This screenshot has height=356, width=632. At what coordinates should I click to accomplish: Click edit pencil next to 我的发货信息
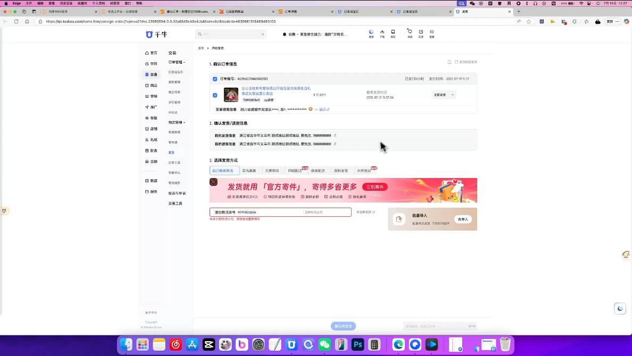pyautogui.click(x=335, y=135)
